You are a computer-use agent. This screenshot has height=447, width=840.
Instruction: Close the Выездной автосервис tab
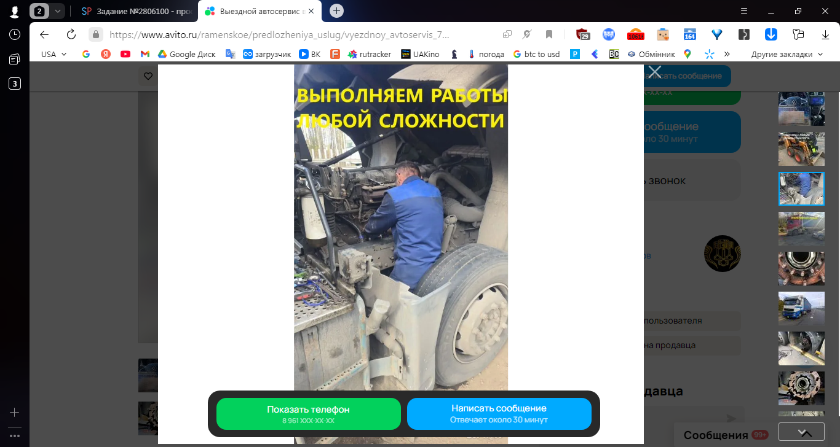click(311, 11)
